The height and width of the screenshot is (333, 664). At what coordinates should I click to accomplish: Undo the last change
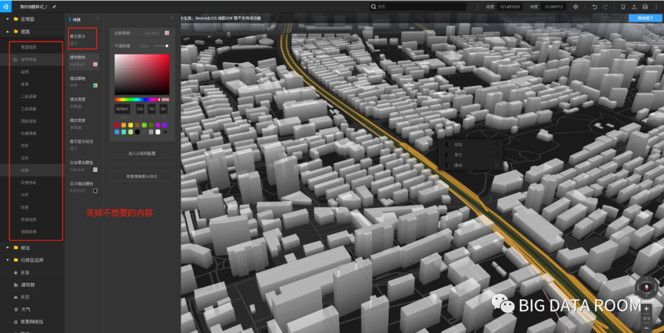click(x=595, y=7)
